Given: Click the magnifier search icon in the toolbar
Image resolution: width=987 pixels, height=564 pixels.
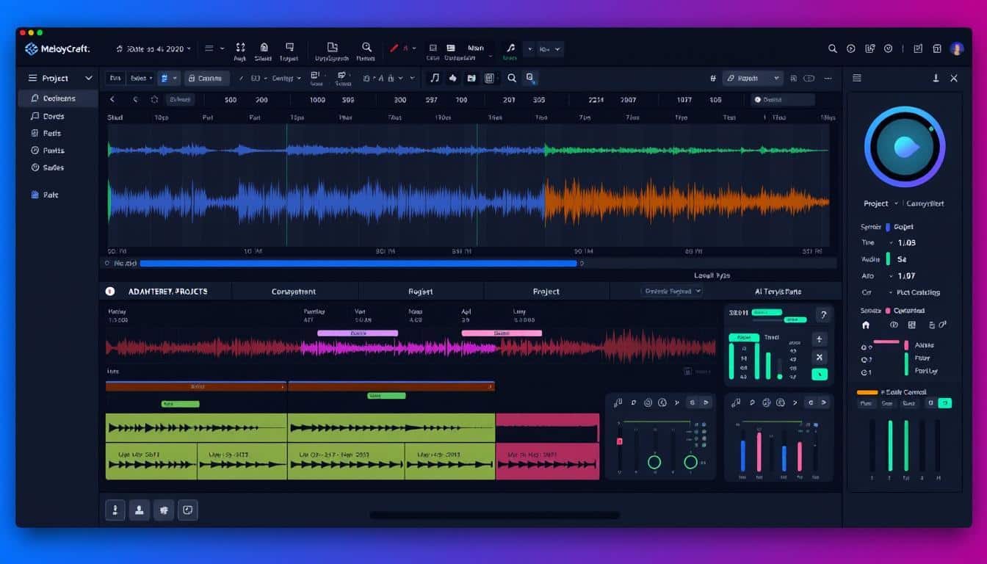Looking at the screenshot, I should 512,77.
